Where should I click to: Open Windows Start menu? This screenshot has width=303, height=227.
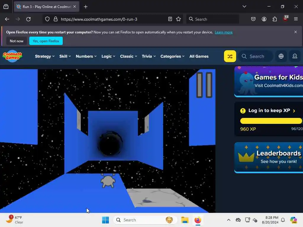coord(106,220)
